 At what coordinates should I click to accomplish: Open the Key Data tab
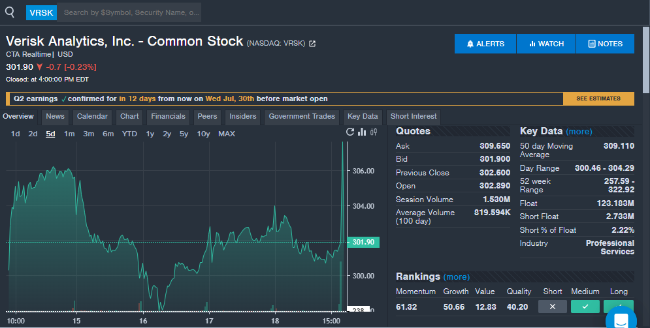point(363,117)
